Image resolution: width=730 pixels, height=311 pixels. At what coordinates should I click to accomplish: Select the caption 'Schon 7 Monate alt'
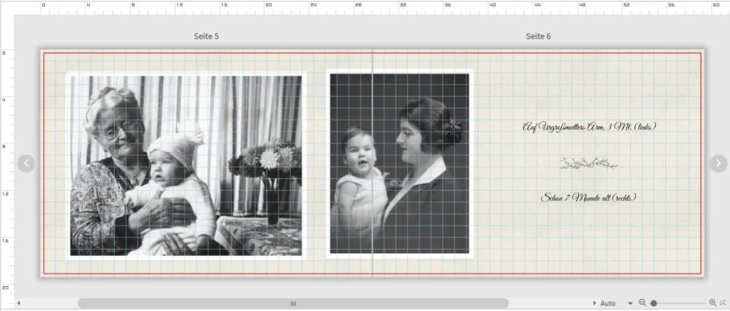coord(589,198)
